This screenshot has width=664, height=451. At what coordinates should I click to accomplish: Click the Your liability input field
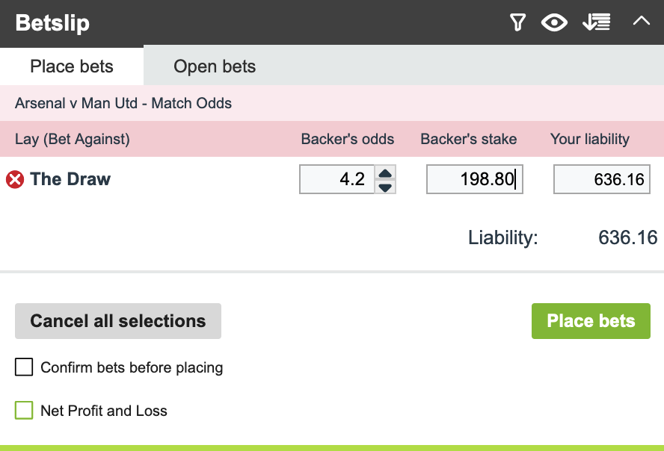(x=601, y=179)
